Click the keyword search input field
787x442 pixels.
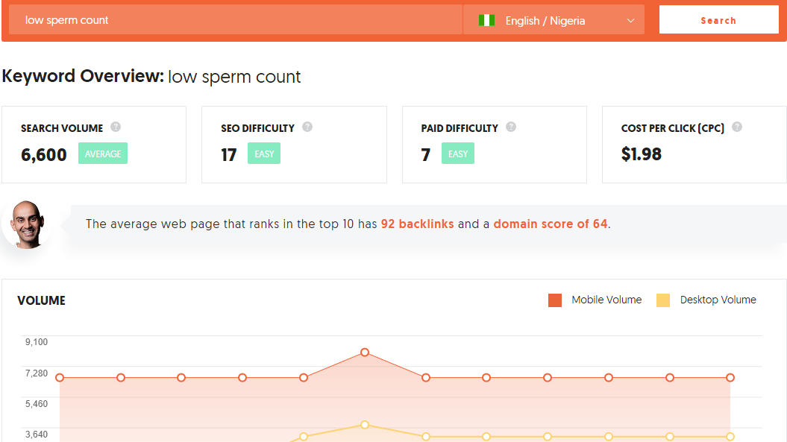(x=236, y=20)
